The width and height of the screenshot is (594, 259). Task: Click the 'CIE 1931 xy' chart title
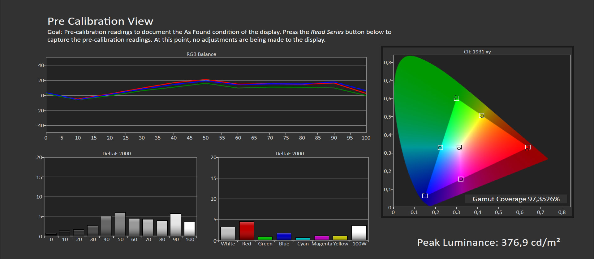pyautogui.click(x=477, y=52)
